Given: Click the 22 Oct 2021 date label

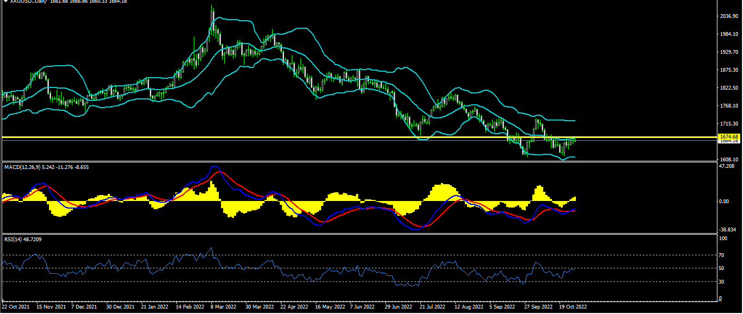Looking at the screenshot, I should (15, 307).
